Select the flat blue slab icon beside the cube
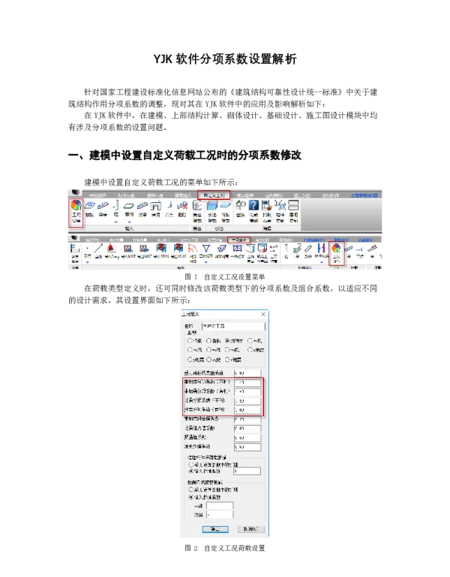The image size is (450, 577). tap(225, 205)
